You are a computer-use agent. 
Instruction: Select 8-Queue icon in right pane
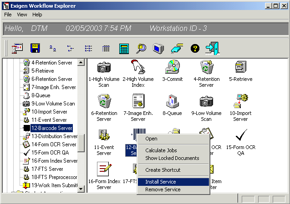tap(172, 101)
